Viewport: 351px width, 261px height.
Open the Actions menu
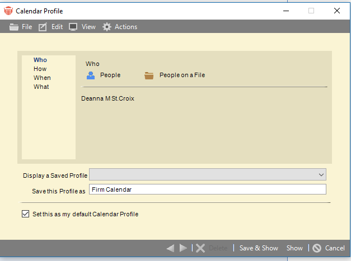pos(126,27)
